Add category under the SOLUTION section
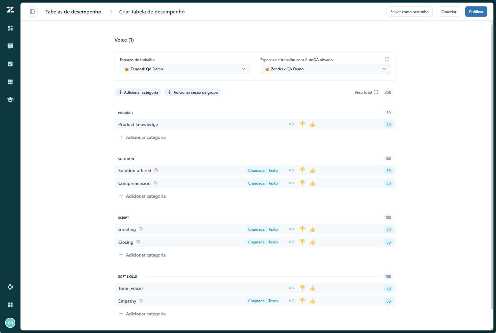 click(142, 196)
